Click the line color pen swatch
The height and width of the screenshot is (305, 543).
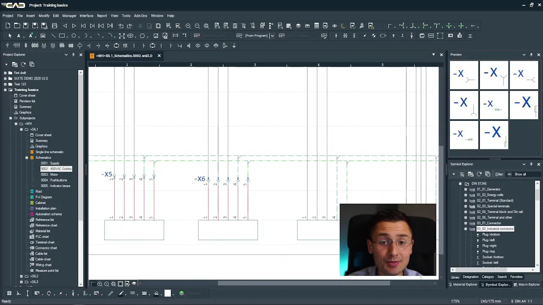(x=121, y=293)
